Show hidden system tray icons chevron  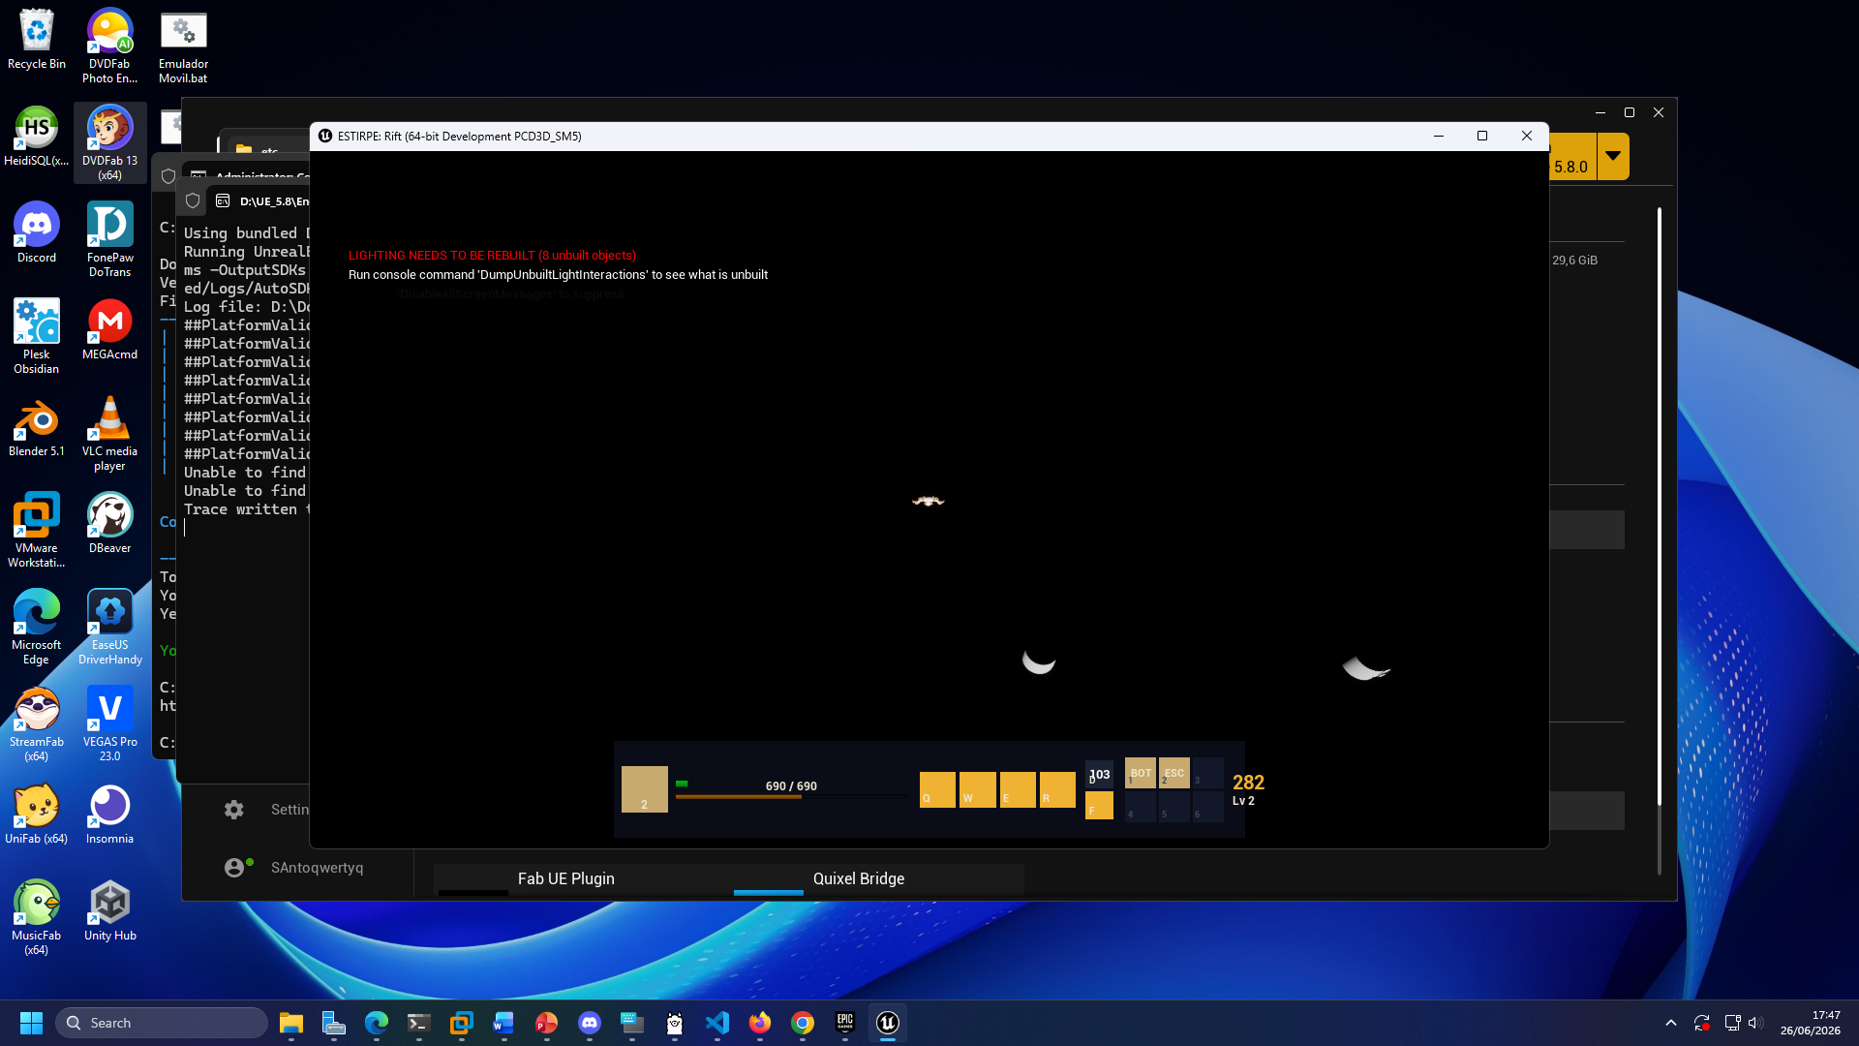tap(1670, 1023)
